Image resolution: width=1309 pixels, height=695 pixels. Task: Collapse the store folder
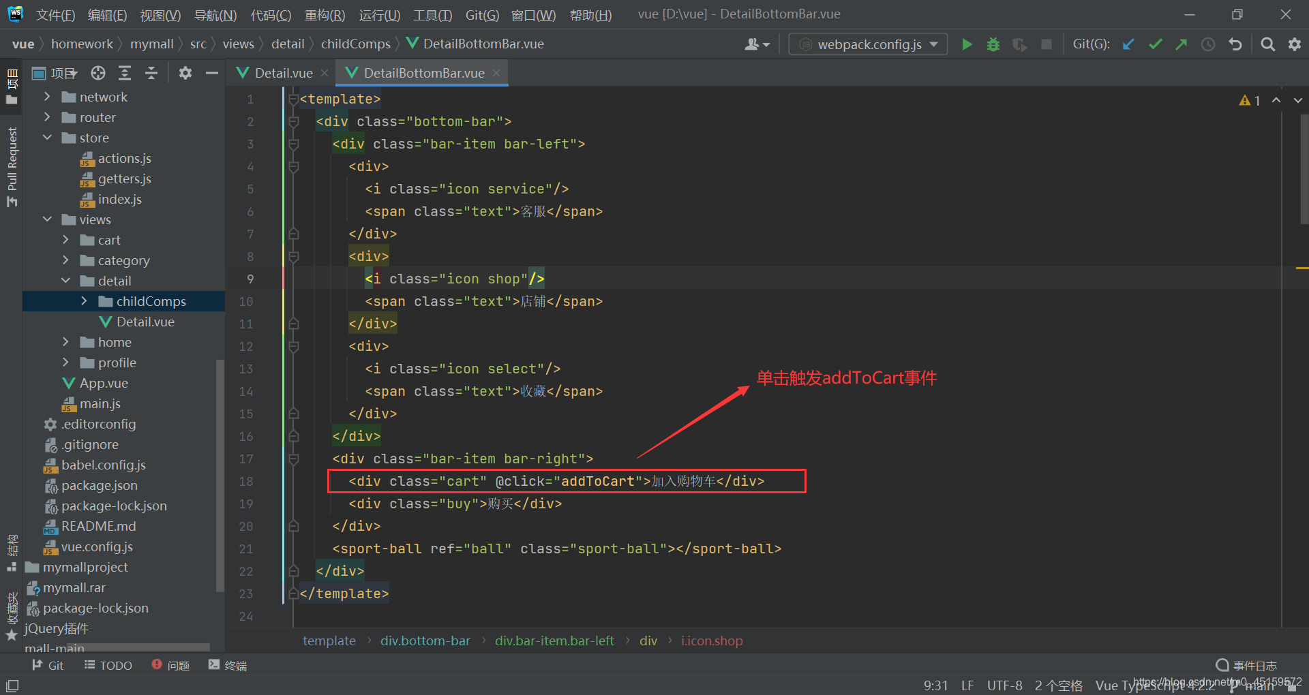pos(47,138)
